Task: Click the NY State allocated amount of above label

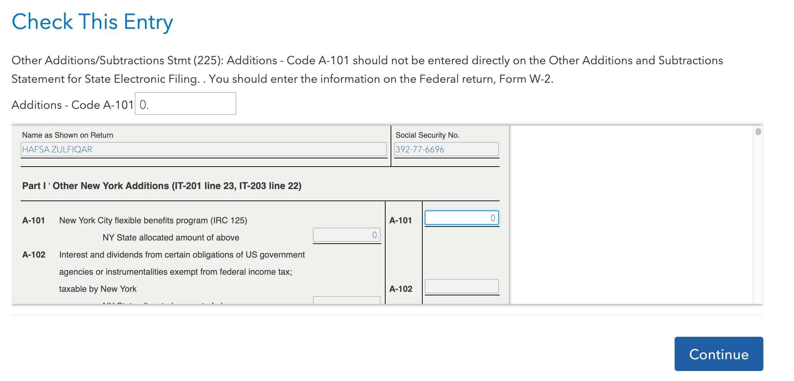Action: point(171,238)
